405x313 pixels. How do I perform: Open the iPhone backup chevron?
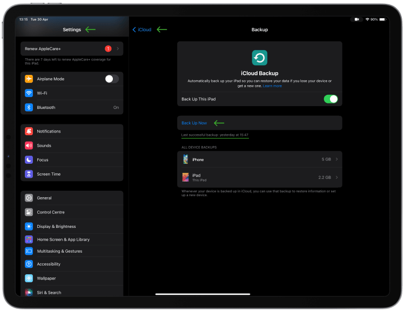click(336, 159)
